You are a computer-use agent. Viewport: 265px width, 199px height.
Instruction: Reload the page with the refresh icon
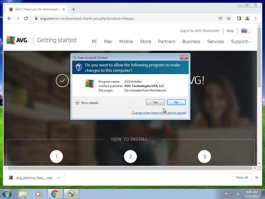coord(26,18)
